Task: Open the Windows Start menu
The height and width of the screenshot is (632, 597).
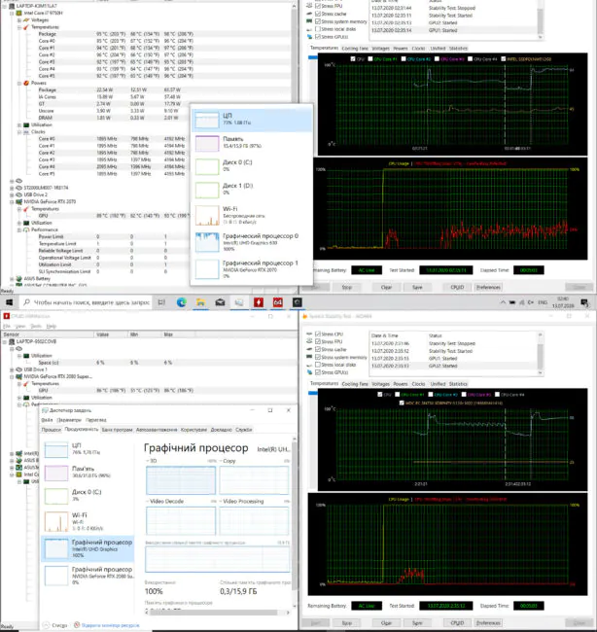Action: [9, 302]
